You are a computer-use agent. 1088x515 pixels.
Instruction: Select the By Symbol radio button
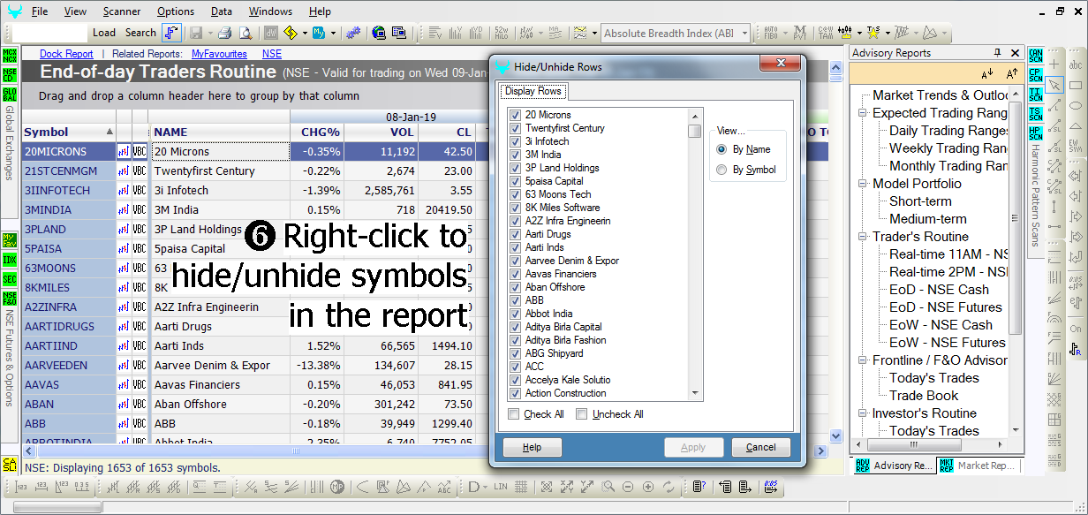pyautogui.click(x=722, y=170)
